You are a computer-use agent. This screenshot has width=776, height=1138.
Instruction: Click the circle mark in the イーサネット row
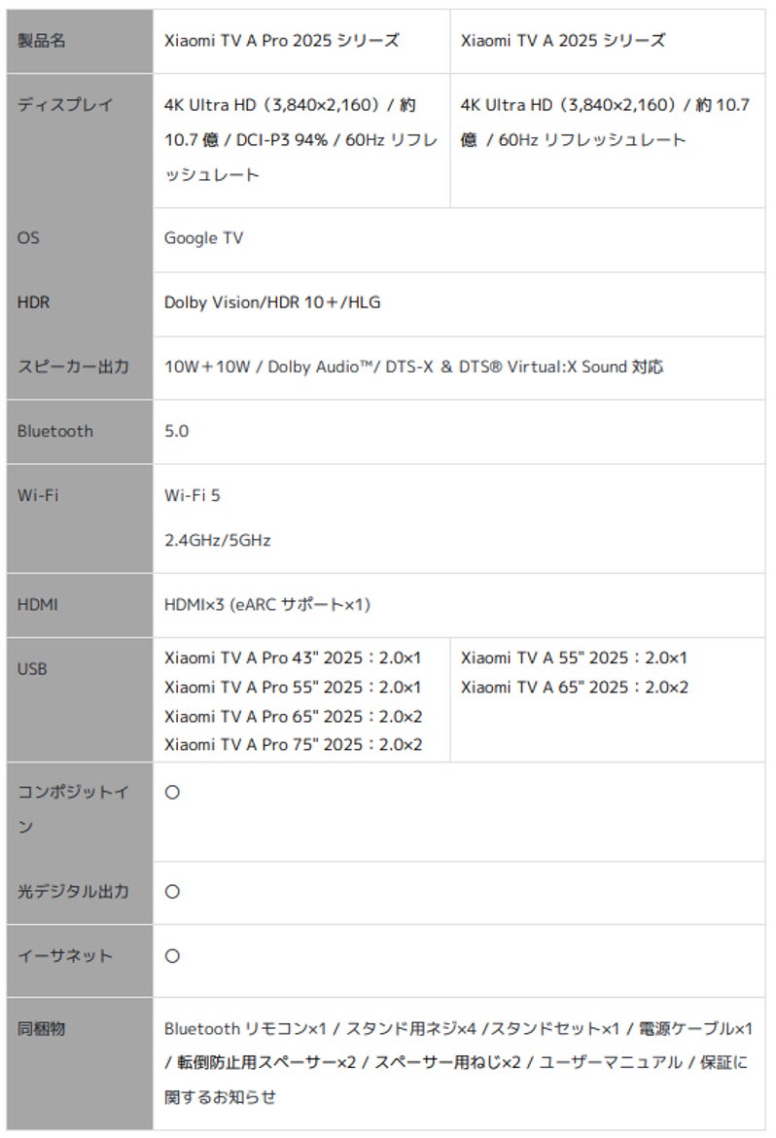172,956
